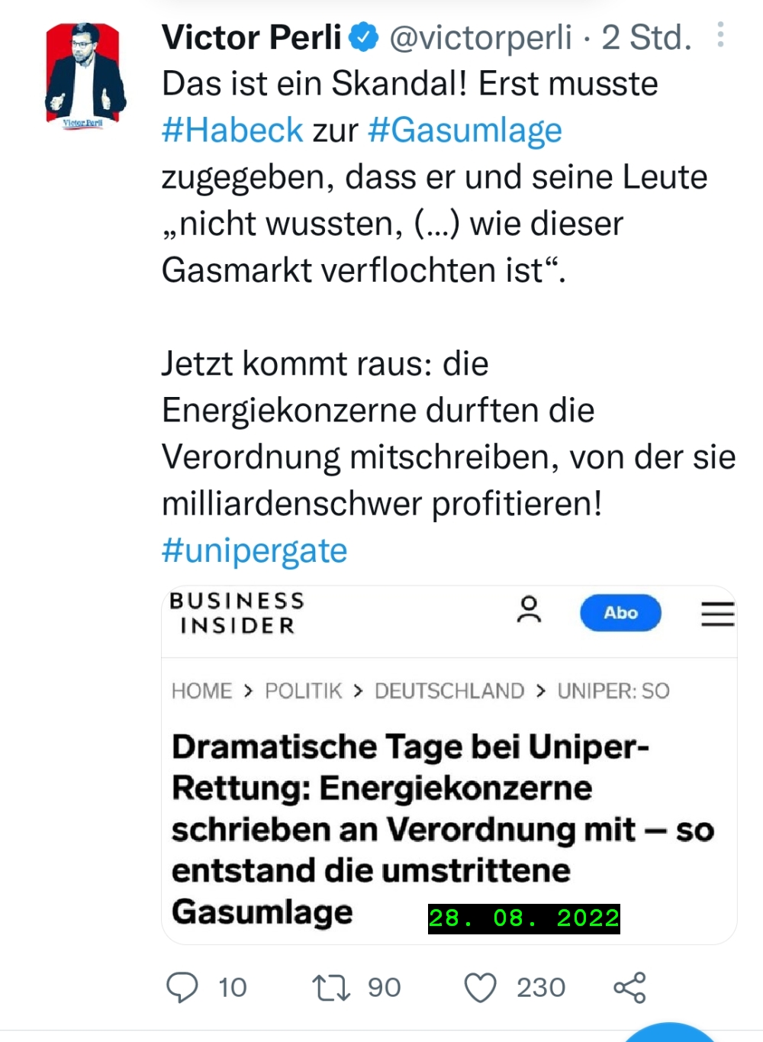
Task: Click the reply speech bubble icon
Action: tap(182, 987)
